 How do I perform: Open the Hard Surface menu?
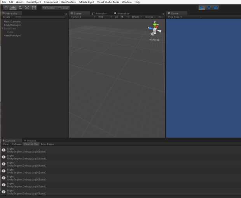click(68, 2)
